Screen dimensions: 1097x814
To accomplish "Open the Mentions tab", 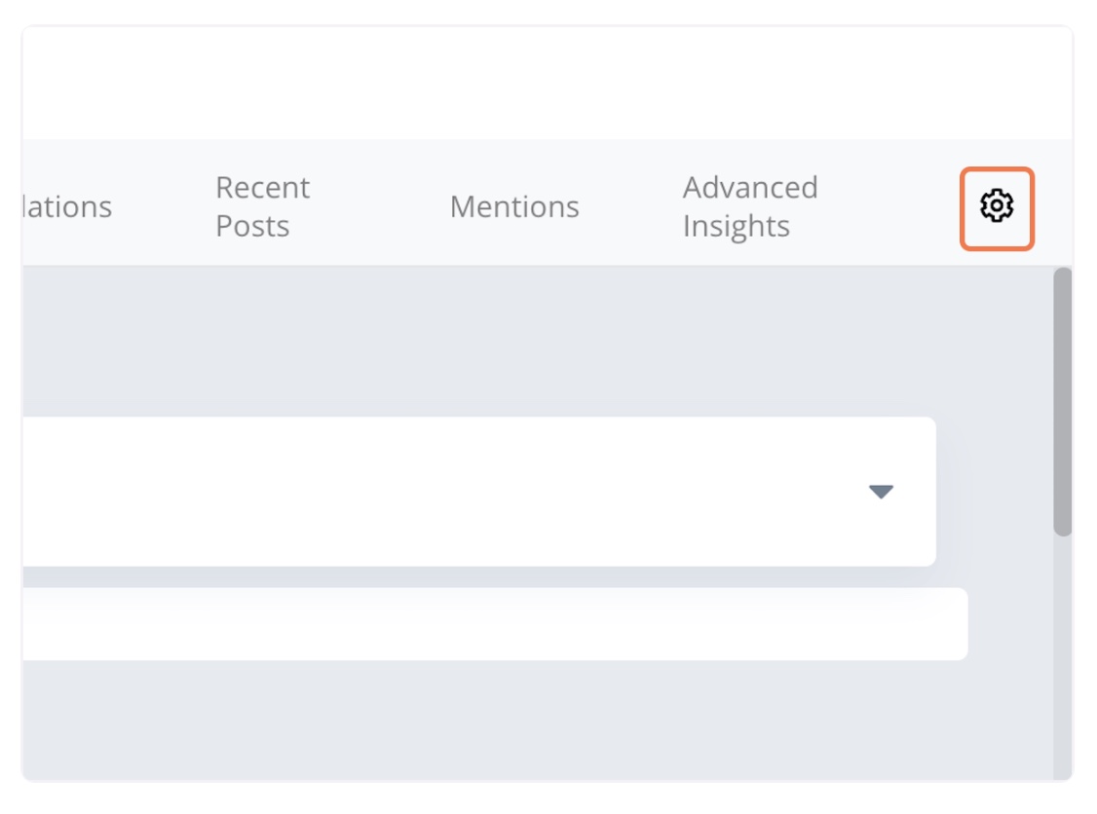I will 514,207.
